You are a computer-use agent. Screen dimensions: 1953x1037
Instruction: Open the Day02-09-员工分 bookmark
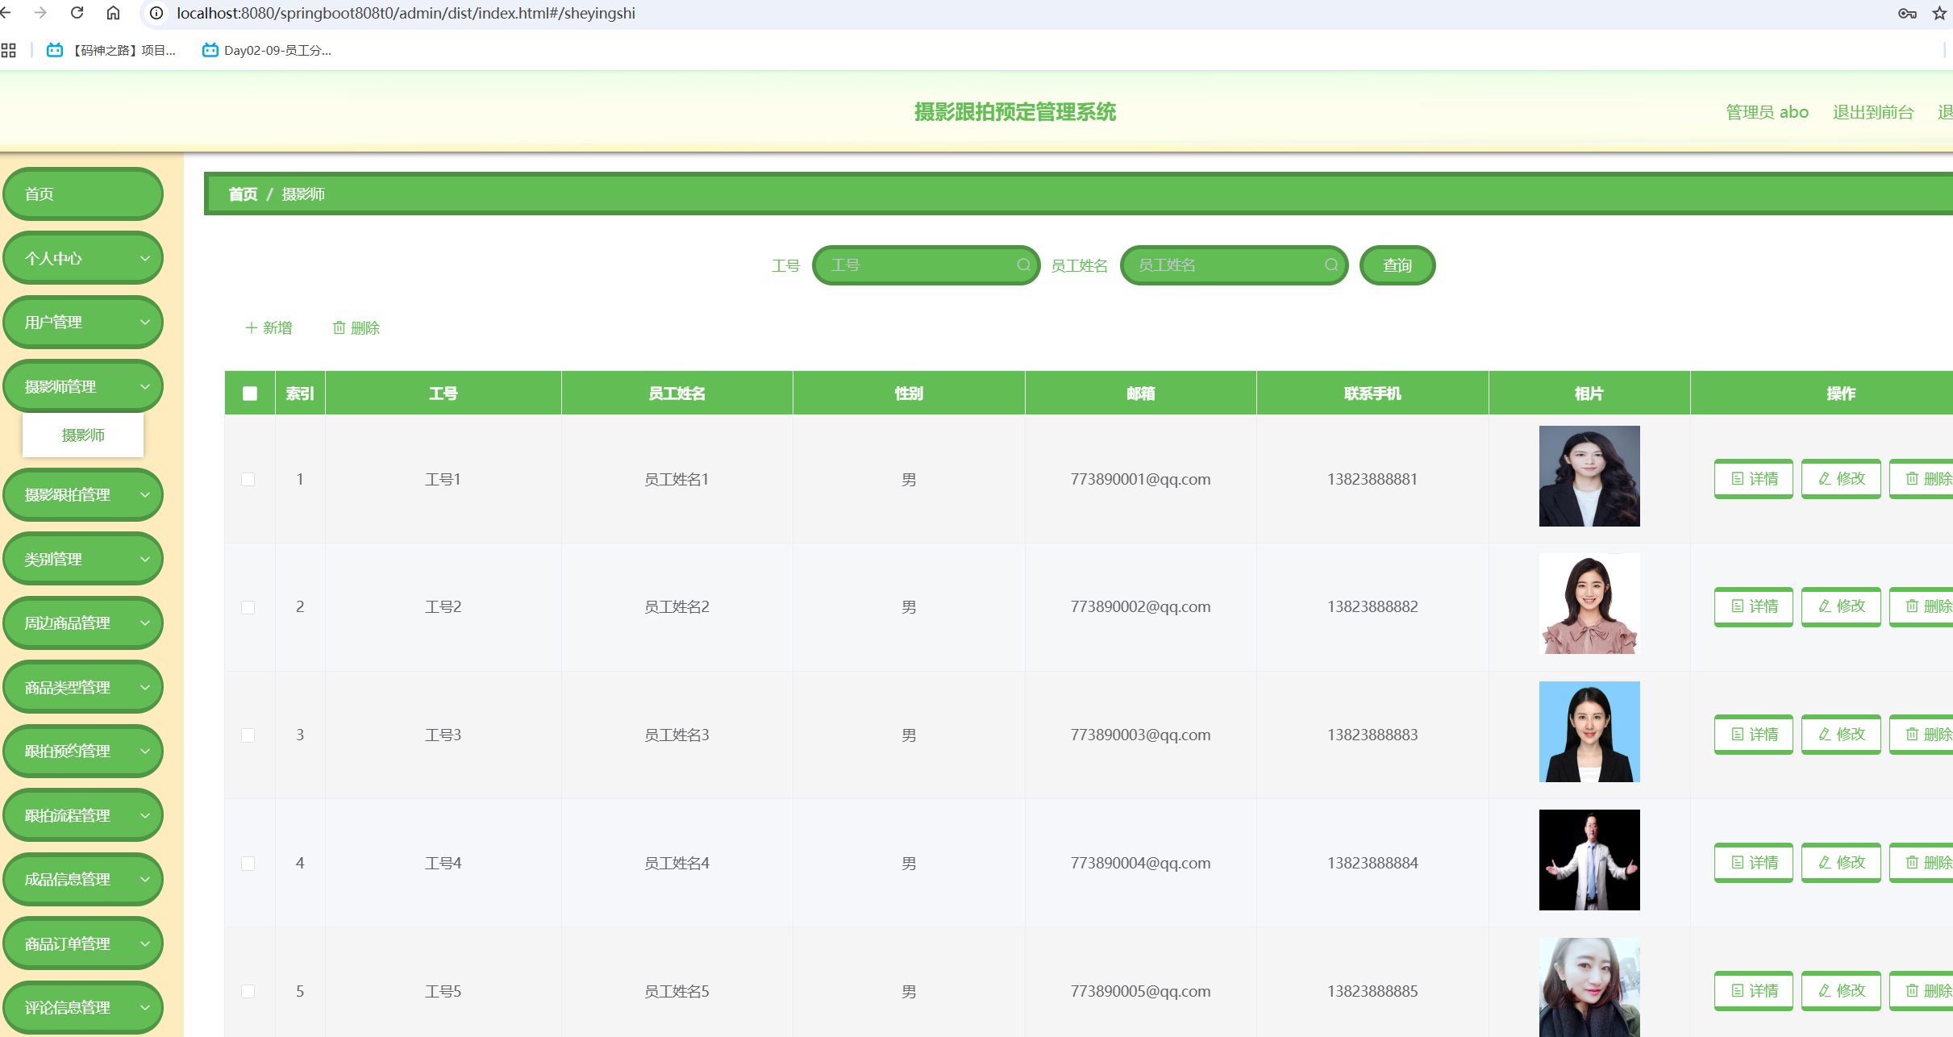267,50
